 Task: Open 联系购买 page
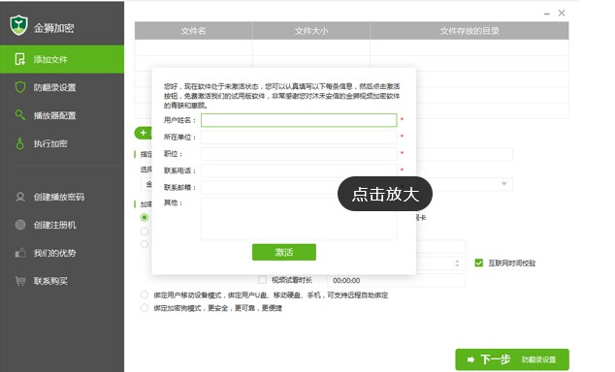click(x=62, y=281)
